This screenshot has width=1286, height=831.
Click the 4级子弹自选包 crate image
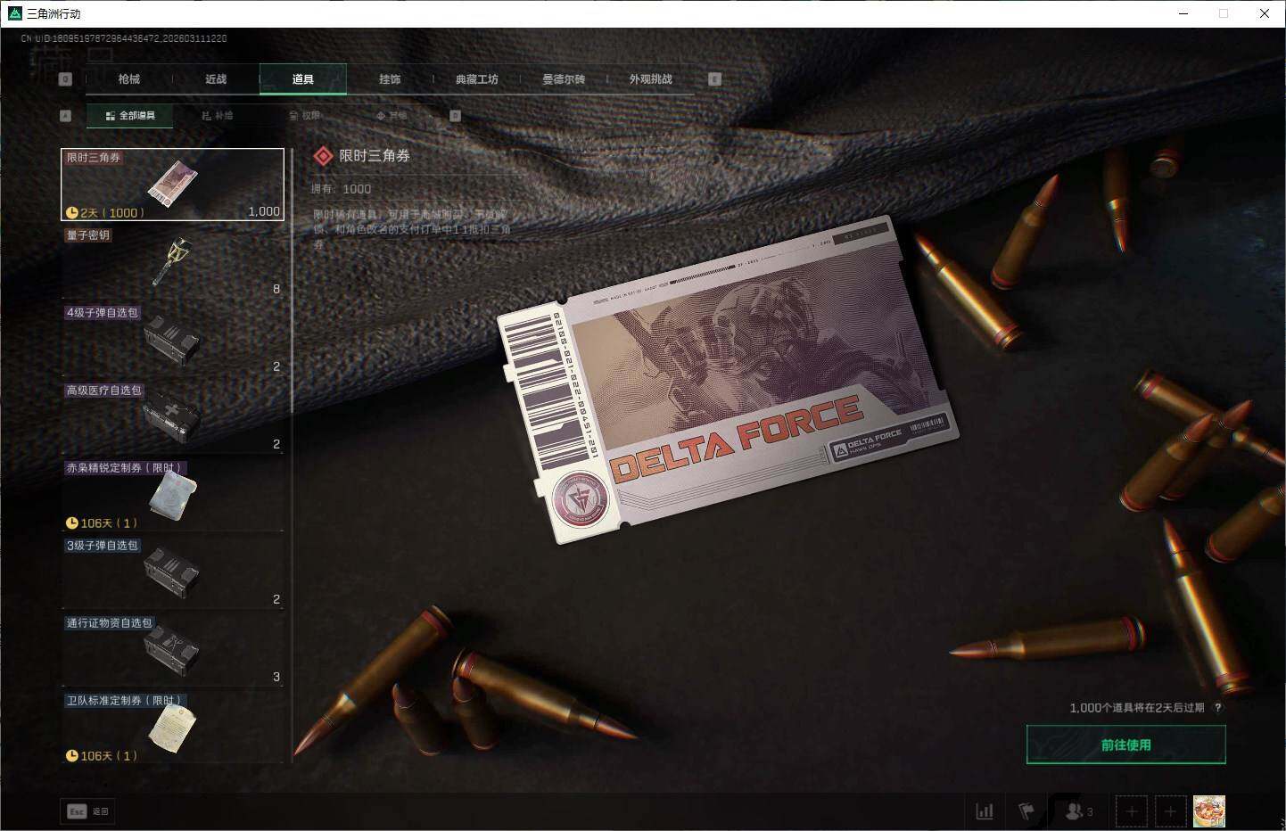coord(172,342)
